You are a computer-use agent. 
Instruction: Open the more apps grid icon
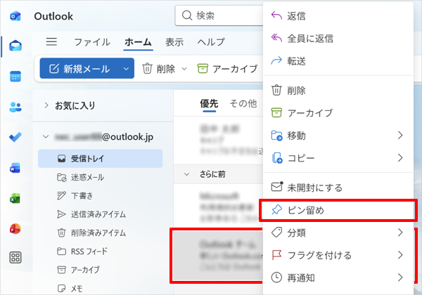tap(15, 257)
